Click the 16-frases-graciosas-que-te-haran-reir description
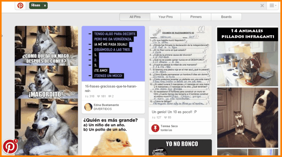282x157 pixels. click(x=111, y=88)
